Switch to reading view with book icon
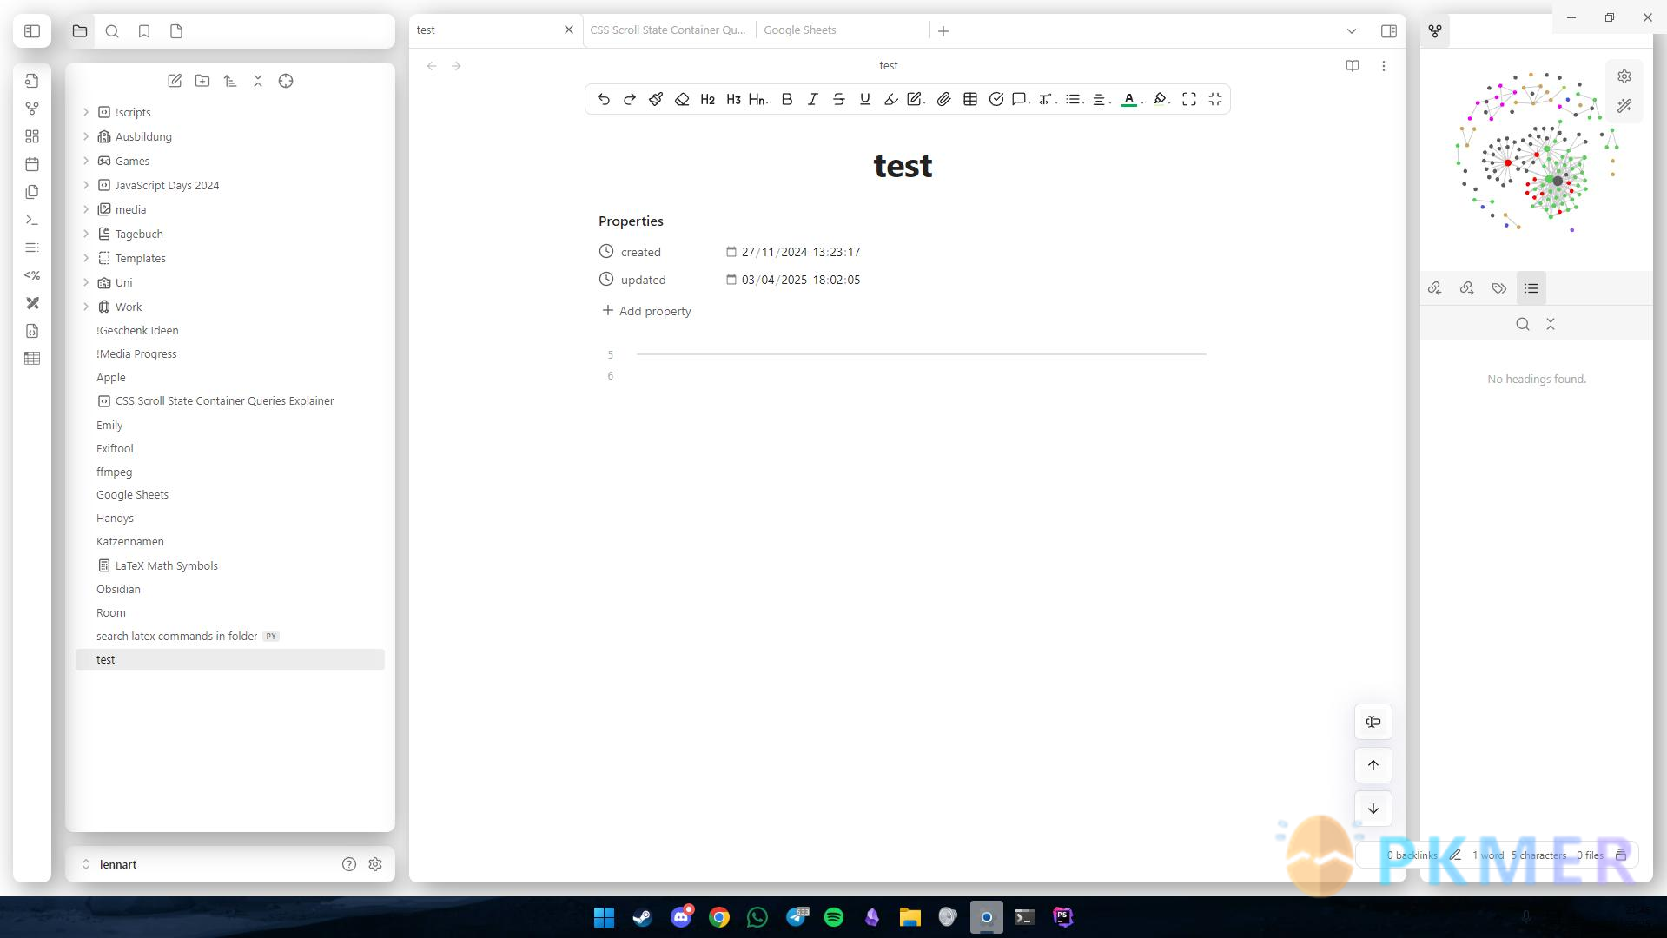 tap(1352, 66)
